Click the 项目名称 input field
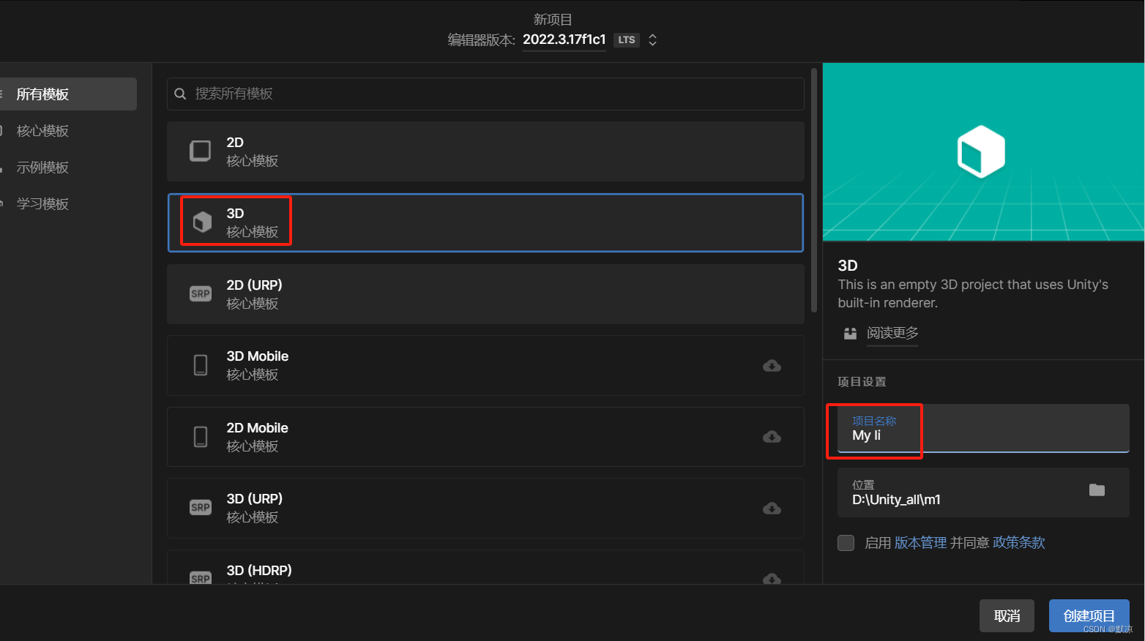 coord(983,429)
